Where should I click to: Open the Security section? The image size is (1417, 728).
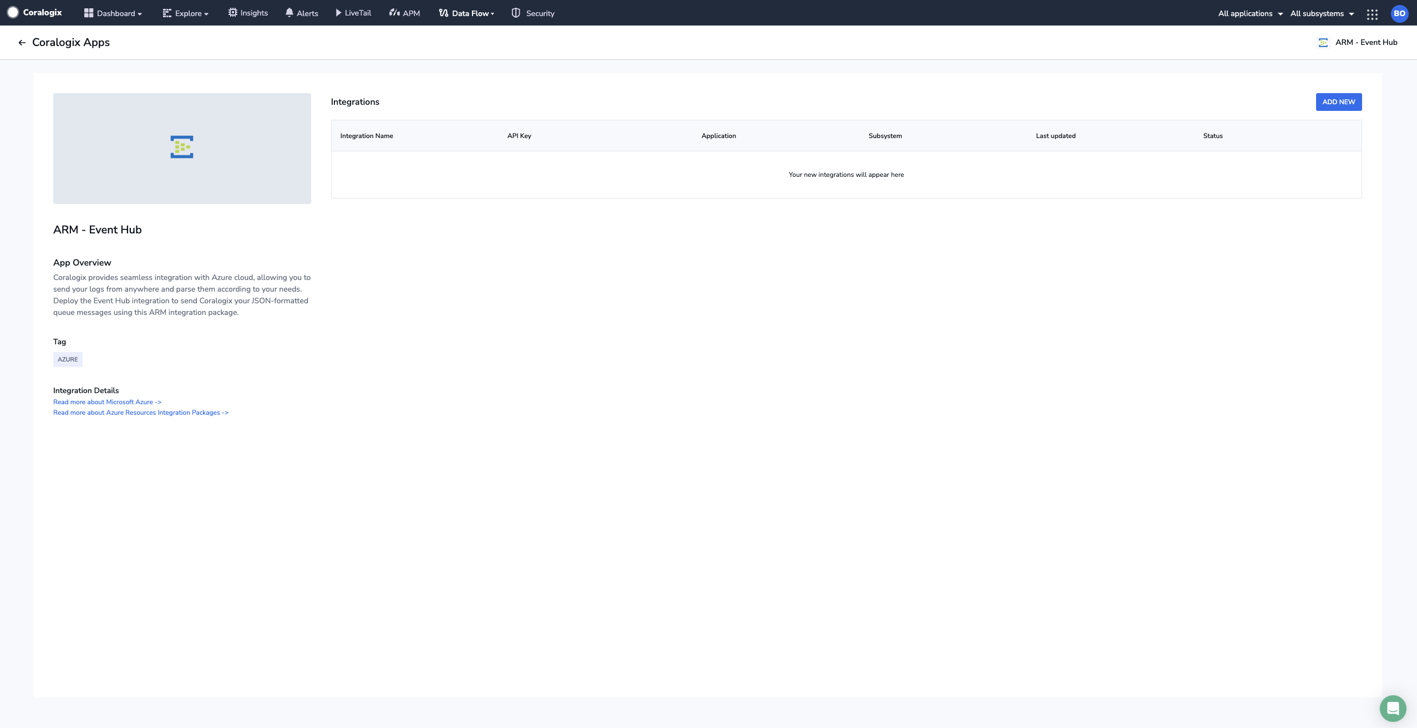tap(533, 13)
